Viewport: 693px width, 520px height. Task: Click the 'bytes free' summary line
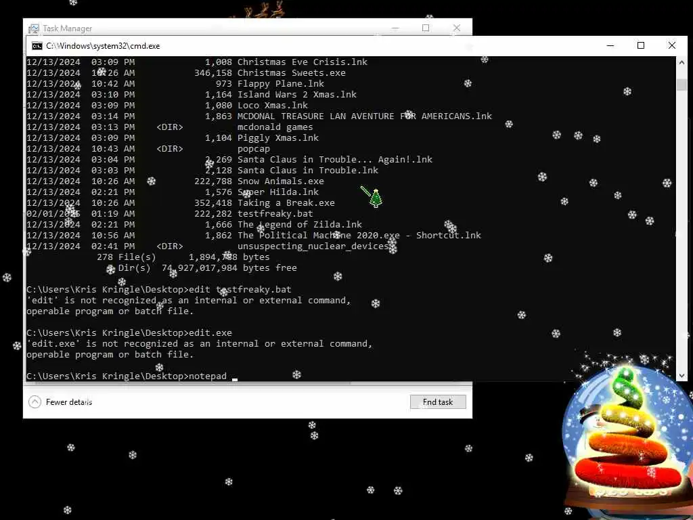pos(202,268)
